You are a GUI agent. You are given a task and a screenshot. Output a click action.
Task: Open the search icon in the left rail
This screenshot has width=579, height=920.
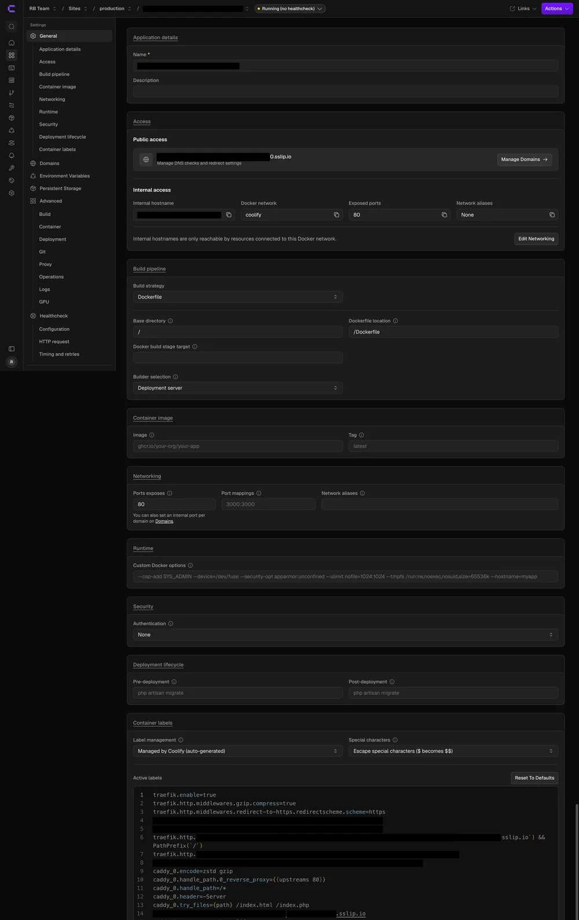coord(12,27)
